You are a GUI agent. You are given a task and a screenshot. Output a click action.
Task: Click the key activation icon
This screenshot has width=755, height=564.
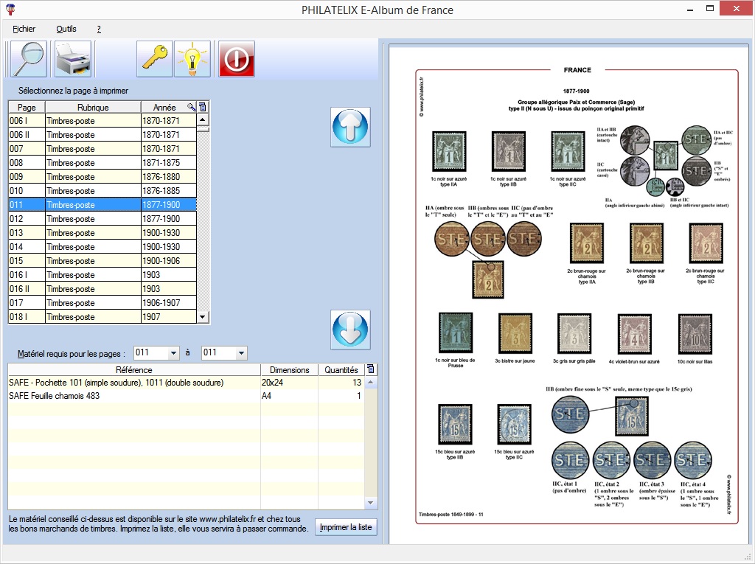click(154, 59)
